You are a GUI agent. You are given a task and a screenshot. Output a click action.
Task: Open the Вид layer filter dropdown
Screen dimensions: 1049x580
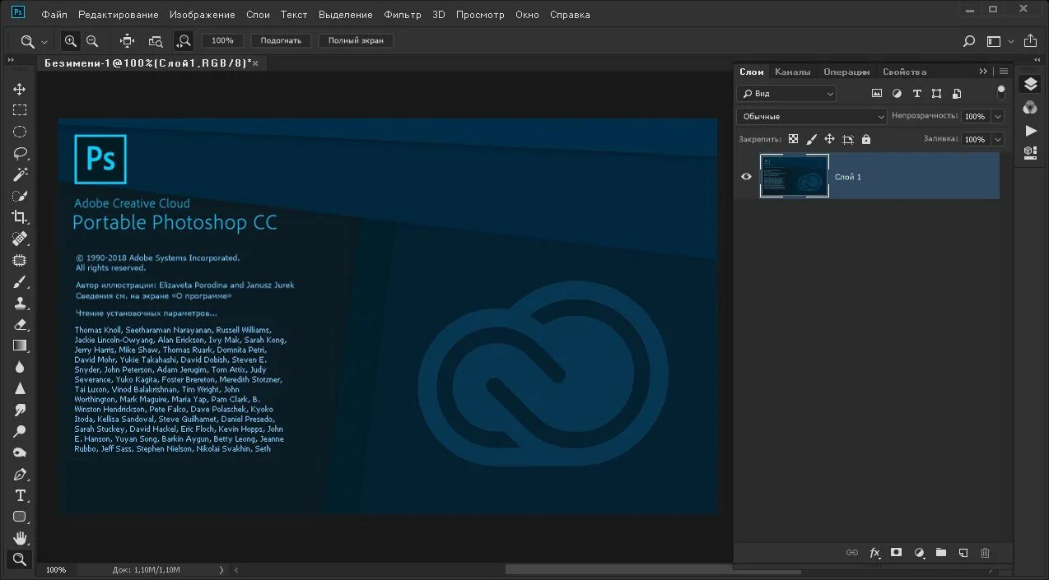(786, 94)
